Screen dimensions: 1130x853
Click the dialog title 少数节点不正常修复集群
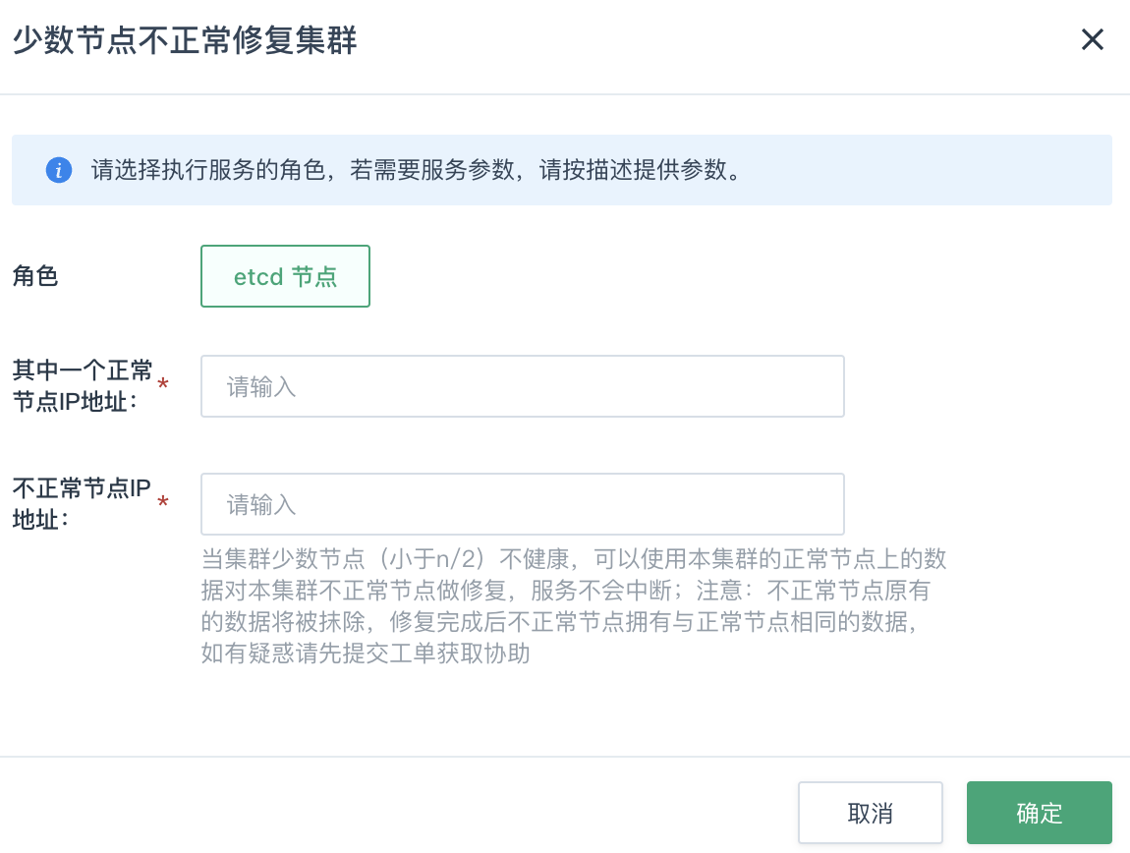pyautogui.click(x=184, y=40)
